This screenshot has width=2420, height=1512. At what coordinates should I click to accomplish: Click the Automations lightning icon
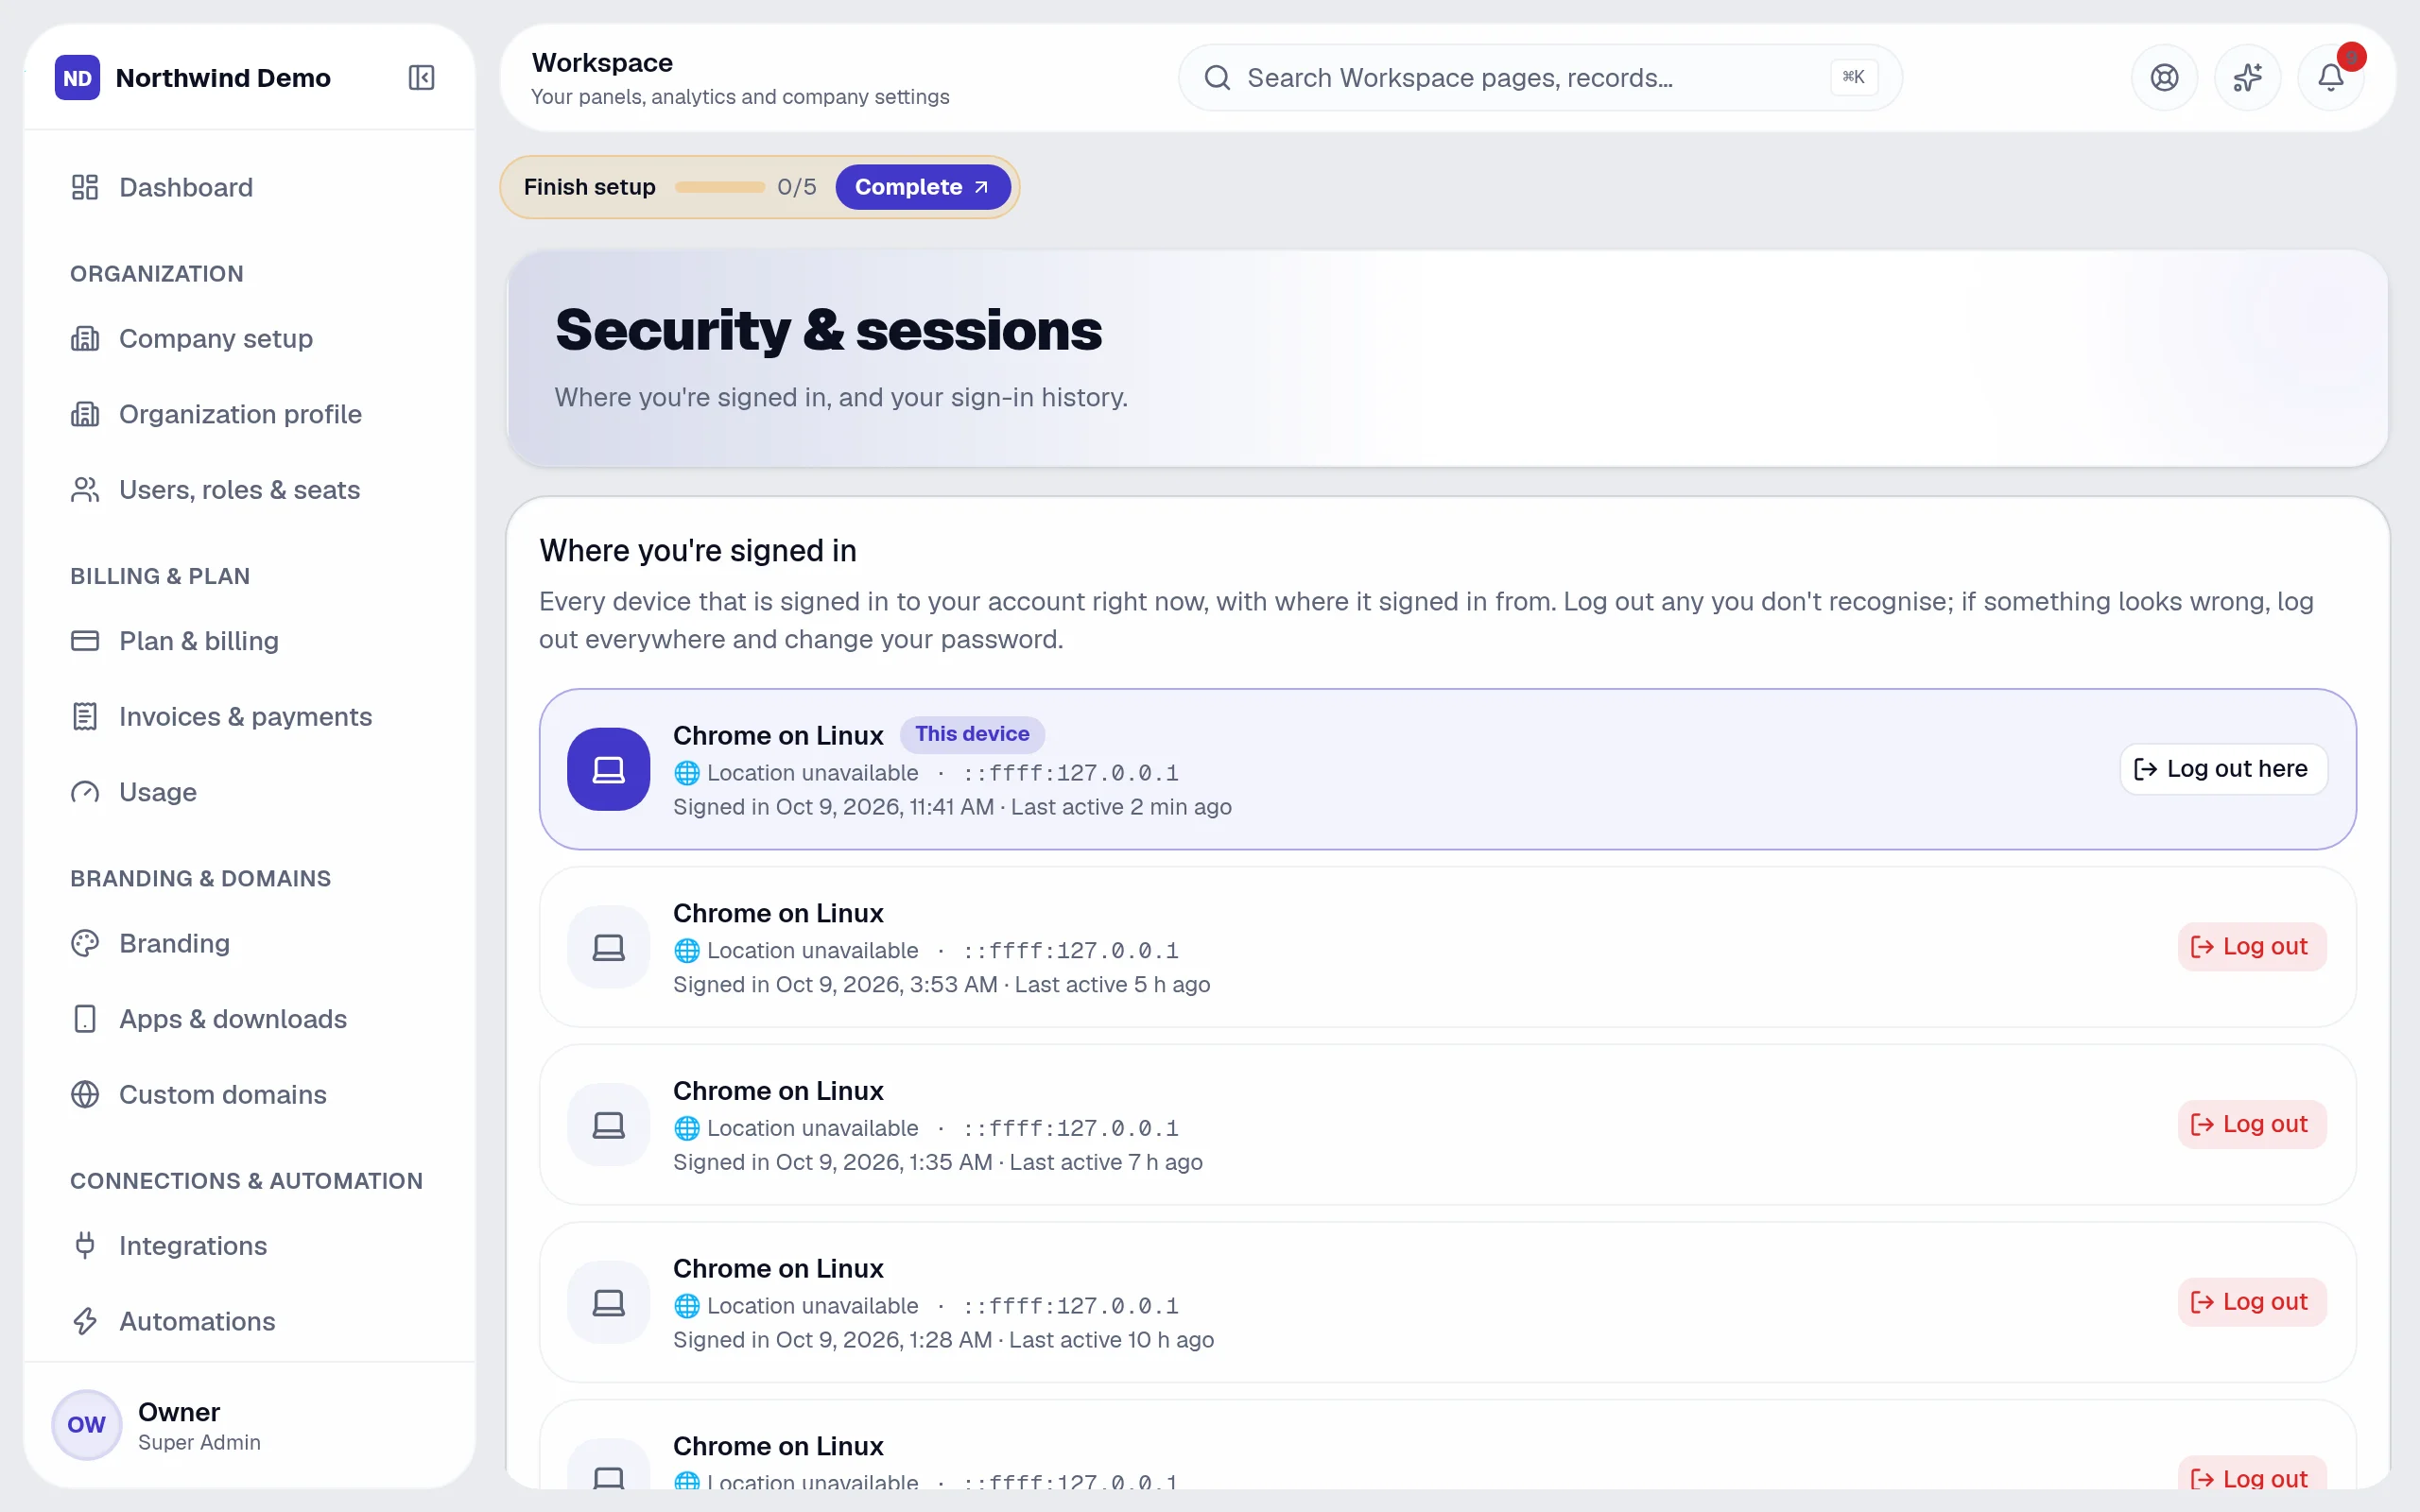85,1321
